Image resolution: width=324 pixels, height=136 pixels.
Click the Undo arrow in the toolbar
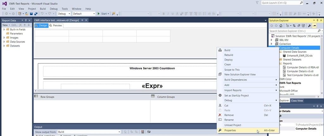click(x=42, y=14)
